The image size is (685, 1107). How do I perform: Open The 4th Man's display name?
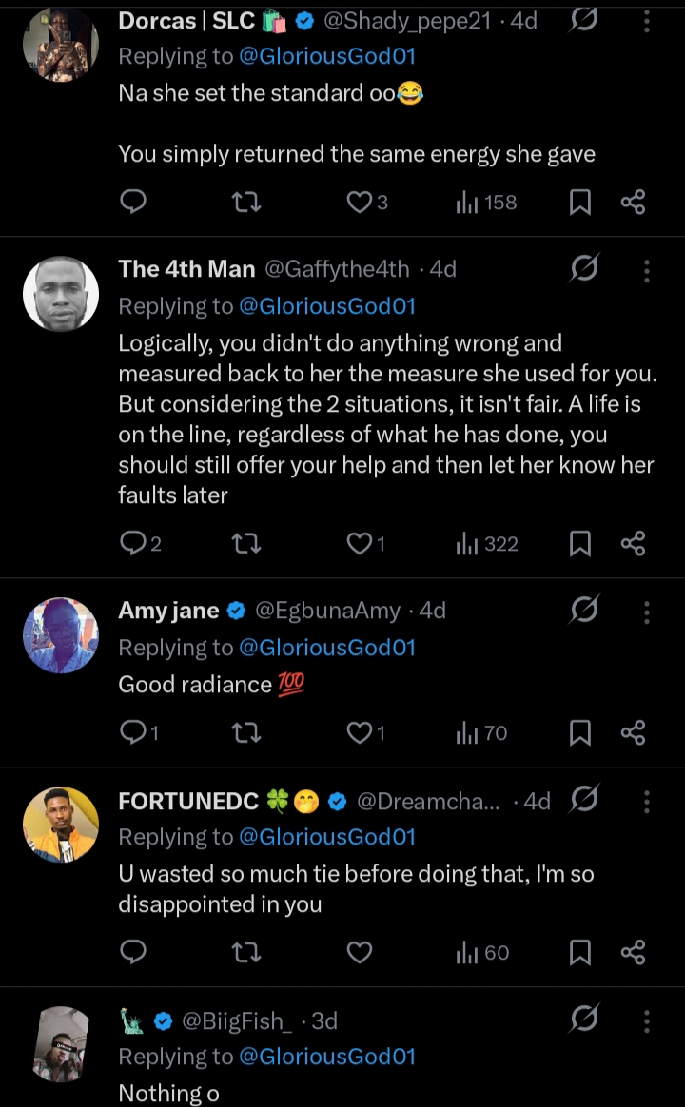pos(186,269)
